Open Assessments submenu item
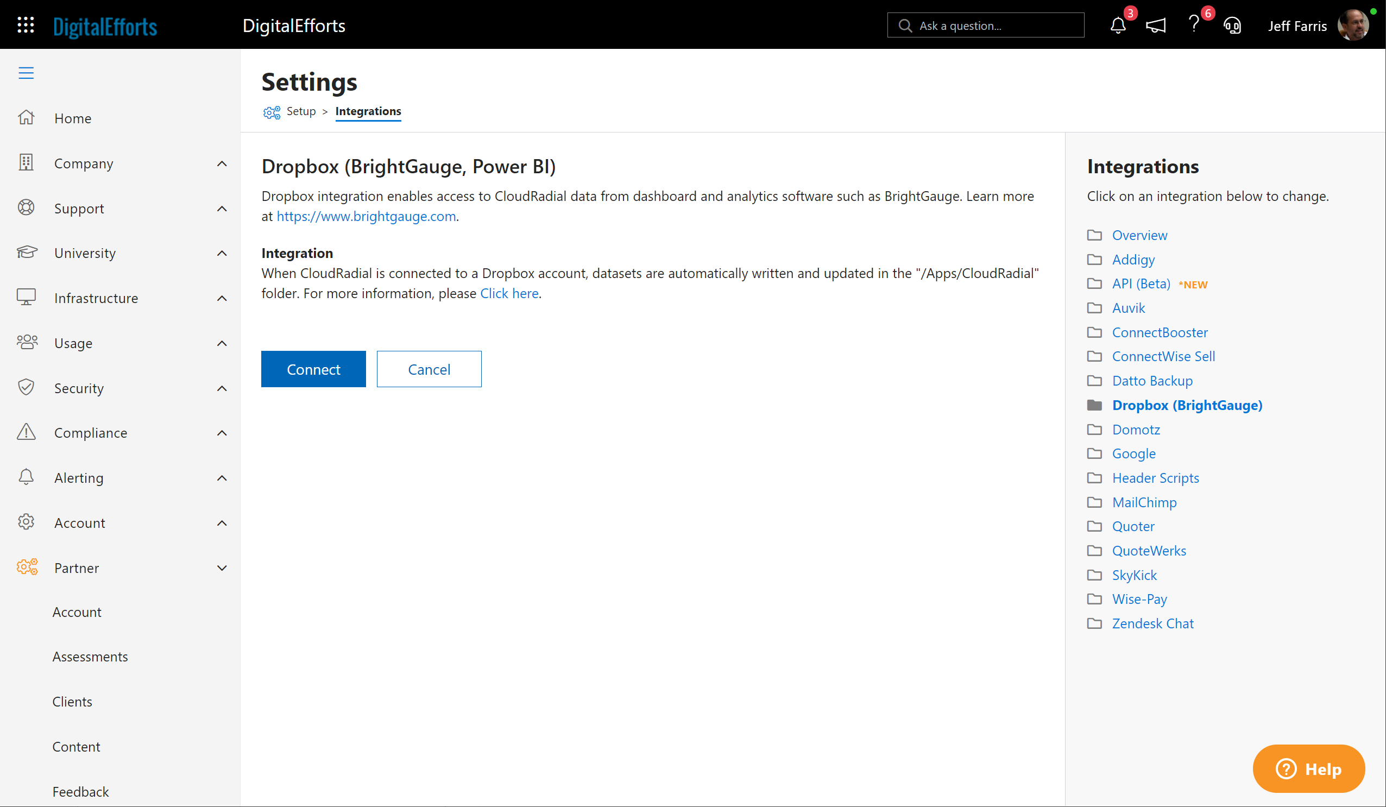The height and width of the screenshot is (807, 1386). pyautogui.click(x=90, y=657)
